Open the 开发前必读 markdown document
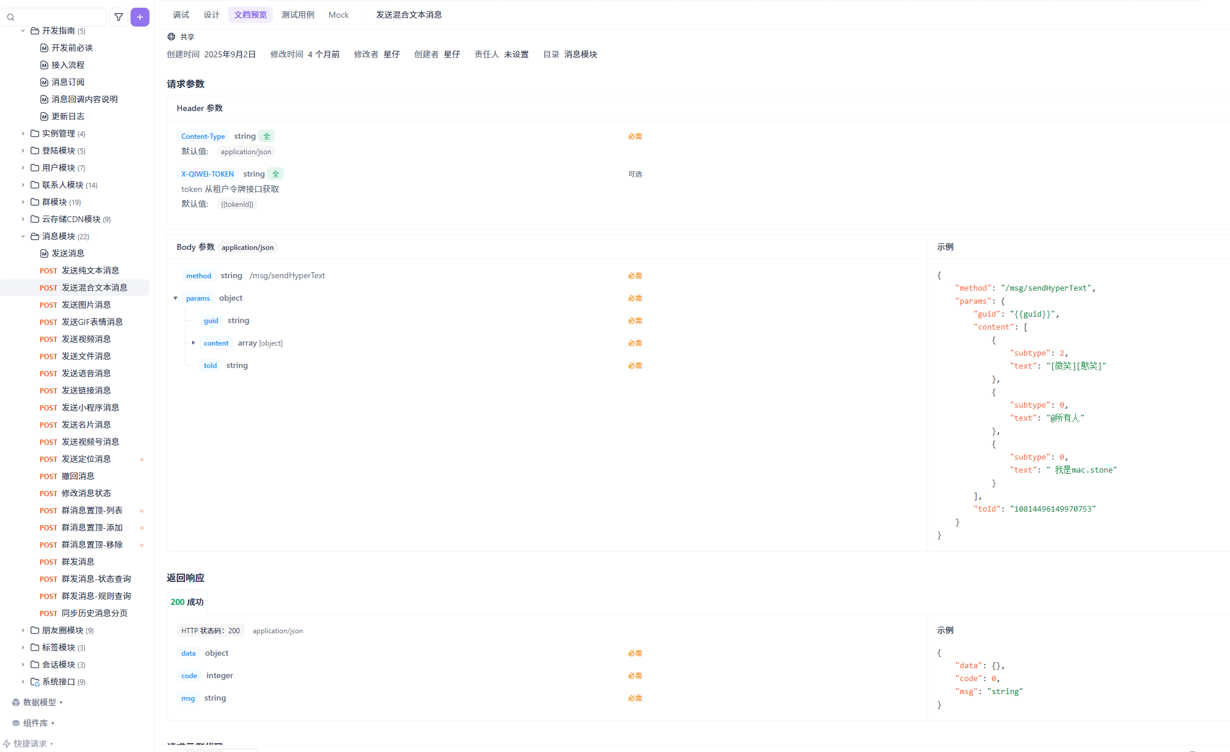1230x752 pixels. (71, 48)
